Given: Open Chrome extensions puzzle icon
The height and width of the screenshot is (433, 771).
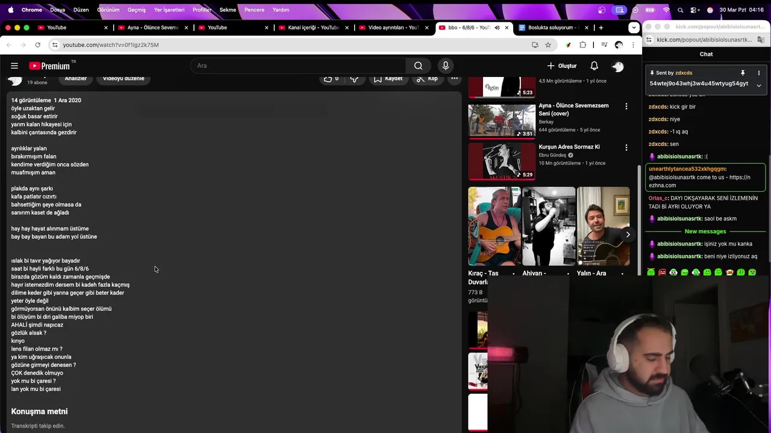Looking at the screenshot, I should (582, 45).
